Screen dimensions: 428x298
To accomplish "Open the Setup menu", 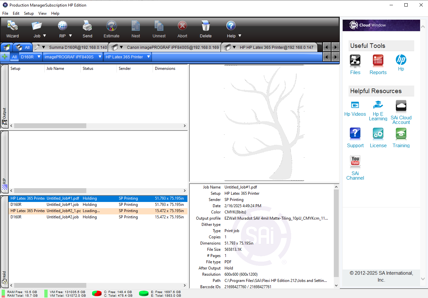I will (x=29, y=13).
